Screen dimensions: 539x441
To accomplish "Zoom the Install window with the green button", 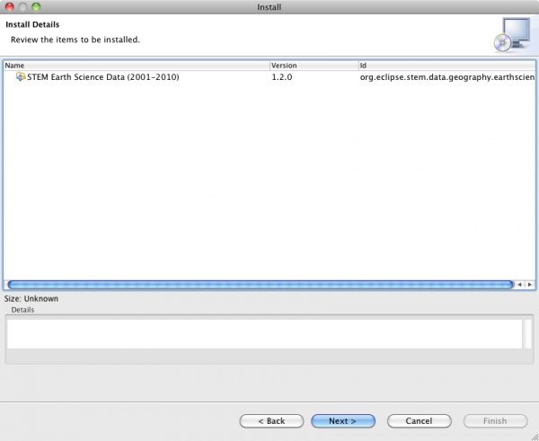I will point(42,7).
